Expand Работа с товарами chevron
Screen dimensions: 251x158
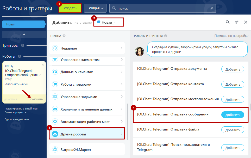pos(122,84)
